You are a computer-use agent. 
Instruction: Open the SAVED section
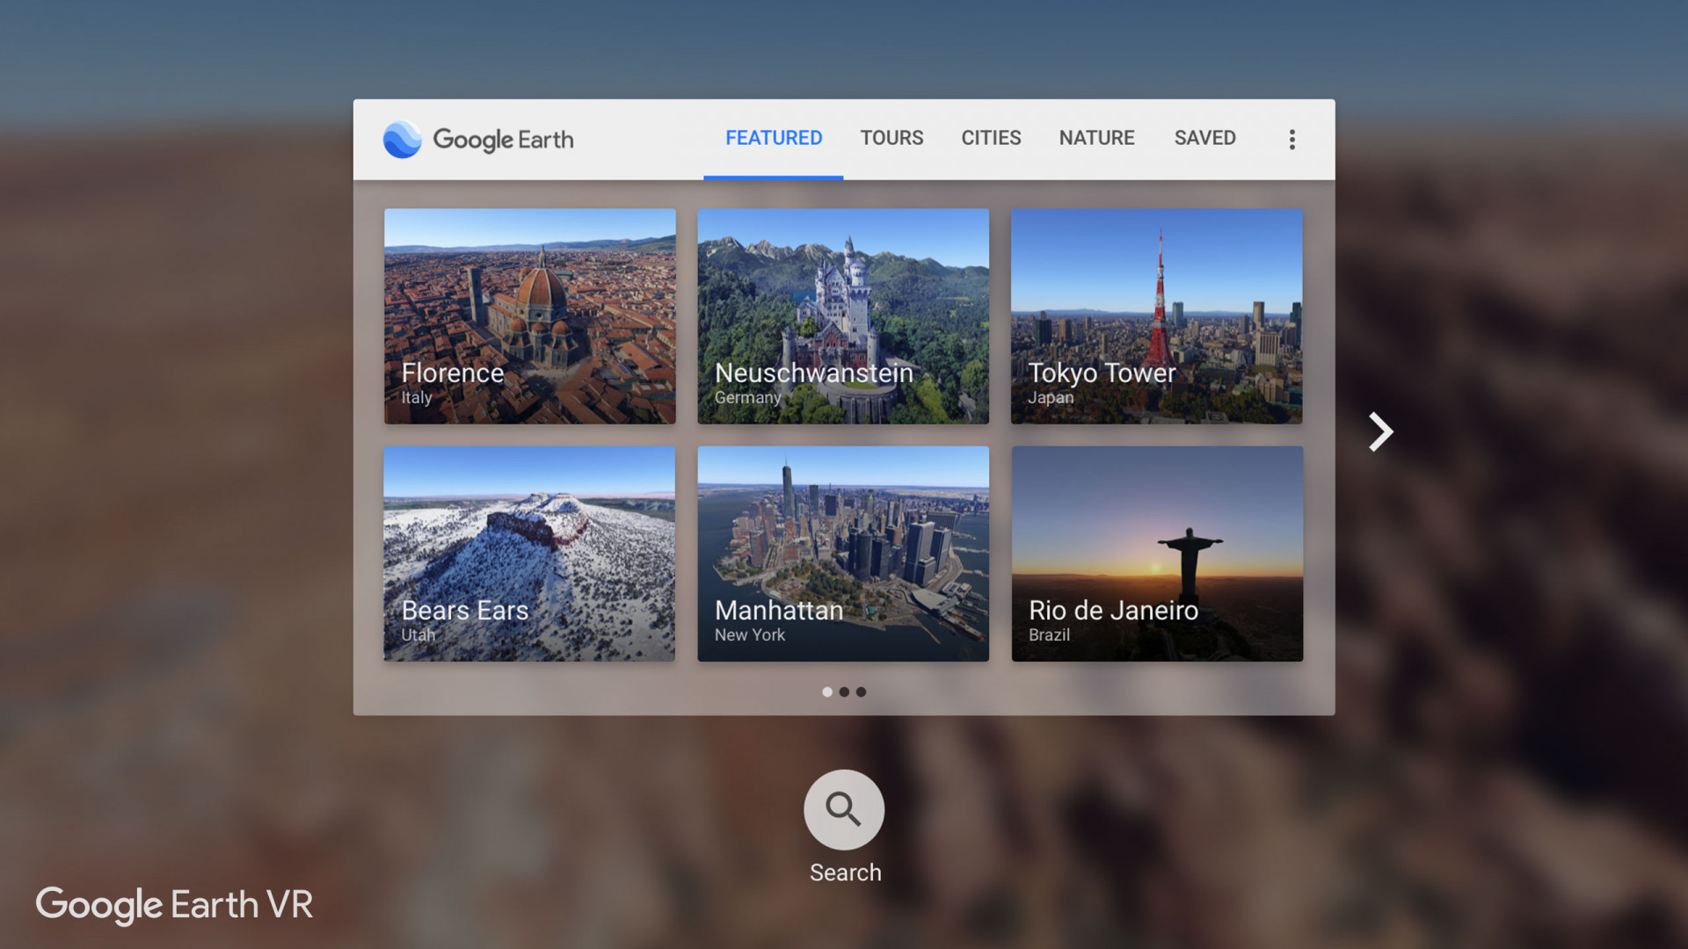[x=1204, y=138]
